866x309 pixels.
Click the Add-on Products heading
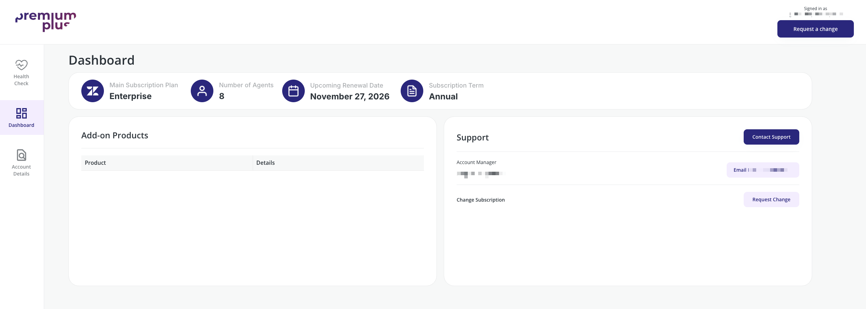point(115,136)
